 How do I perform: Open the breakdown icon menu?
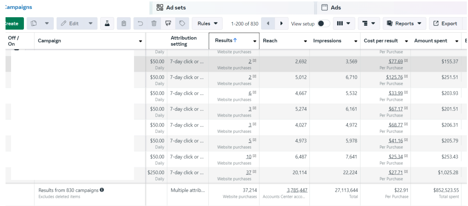pos(369,24)
